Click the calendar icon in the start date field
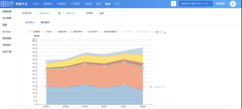 coord(38,13)
